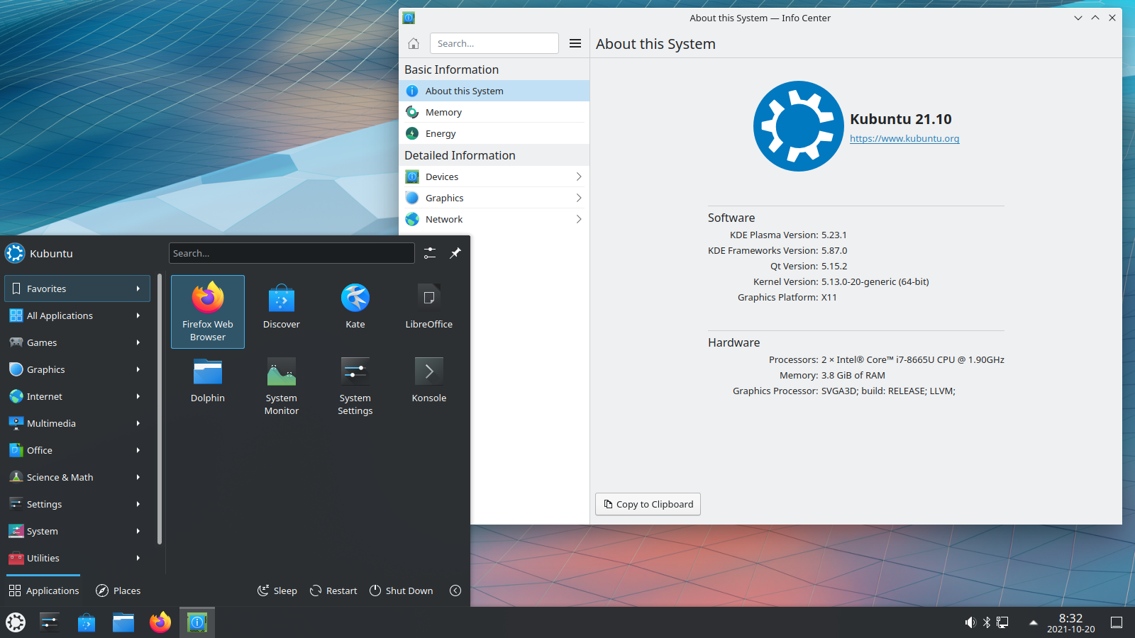This screenshot has height=638, width=1135.
Task: Open Science & Math category
Action: click(x=77, y=477)
